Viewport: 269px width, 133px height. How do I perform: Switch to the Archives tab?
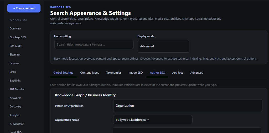[178, 73]
